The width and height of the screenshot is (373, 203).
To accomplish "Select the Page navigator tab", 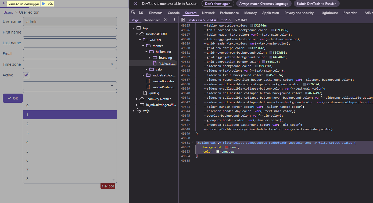I will (135, 20).
